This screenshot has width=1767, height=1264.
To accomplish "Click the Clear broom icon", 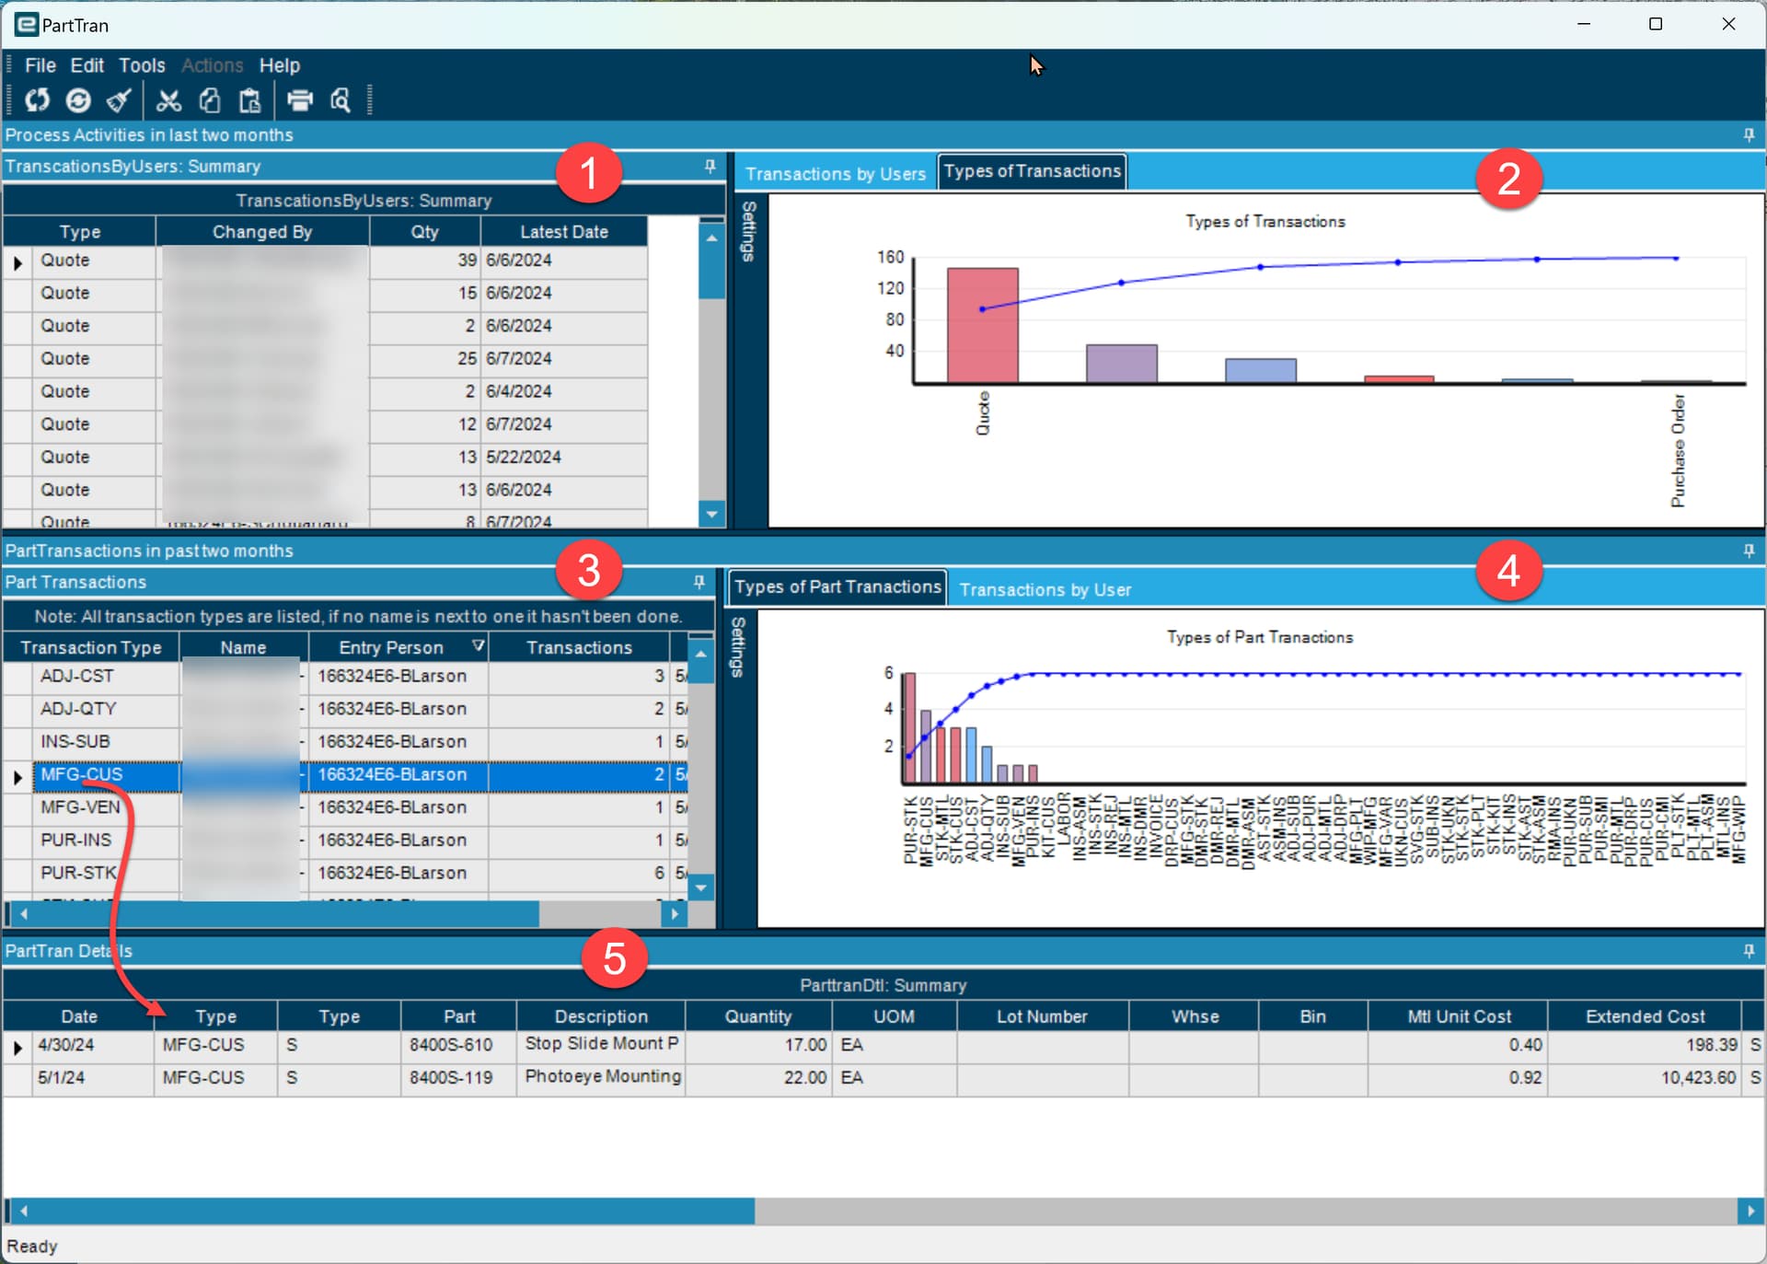I will [x=120, y=100].
